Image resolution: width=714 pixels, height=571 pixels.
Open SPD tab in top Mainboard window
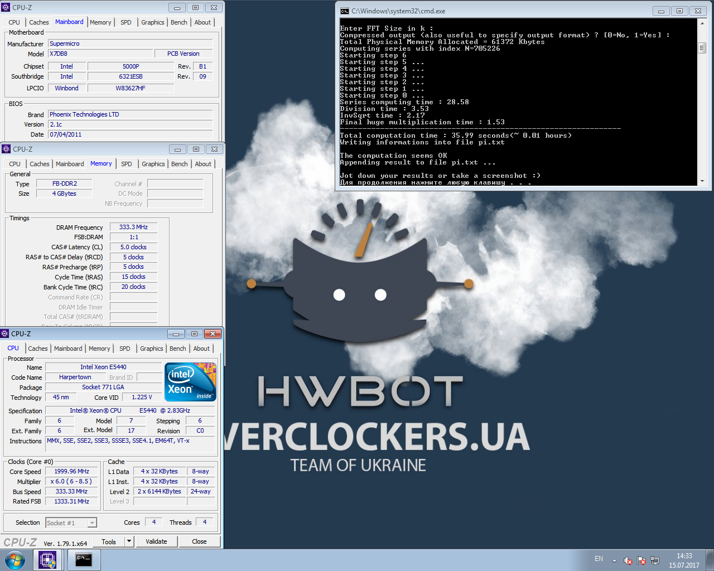tap(126, 22)
